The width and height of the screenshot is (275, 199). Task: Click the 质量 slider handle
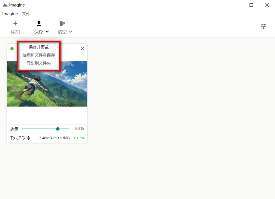[58, 129]
